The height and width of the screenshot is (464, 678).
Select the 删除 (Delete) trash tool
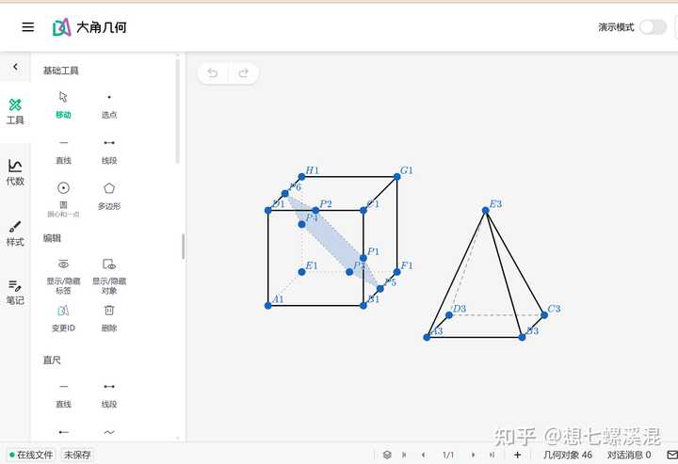109,317
